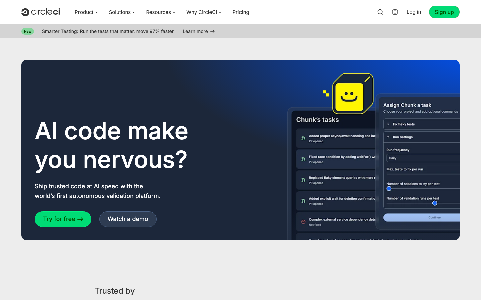481x300 pixels.
Task: Expand the Solutions menu
Action: click(x=122, y=12)
